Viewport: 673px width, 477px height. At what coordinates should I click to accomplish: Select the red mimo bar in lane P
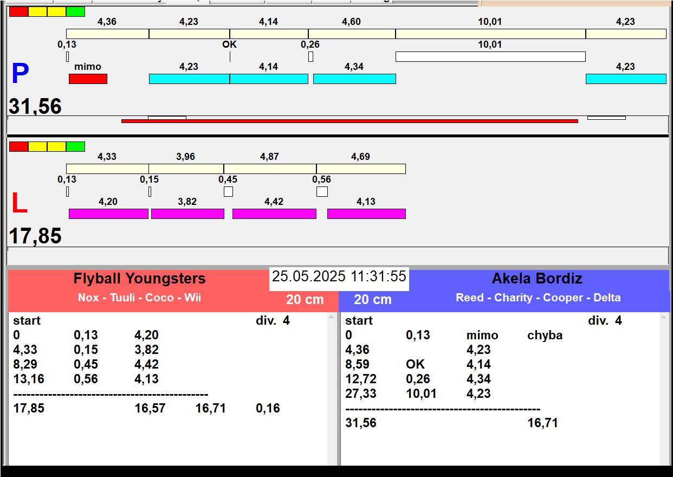point(88,79)
